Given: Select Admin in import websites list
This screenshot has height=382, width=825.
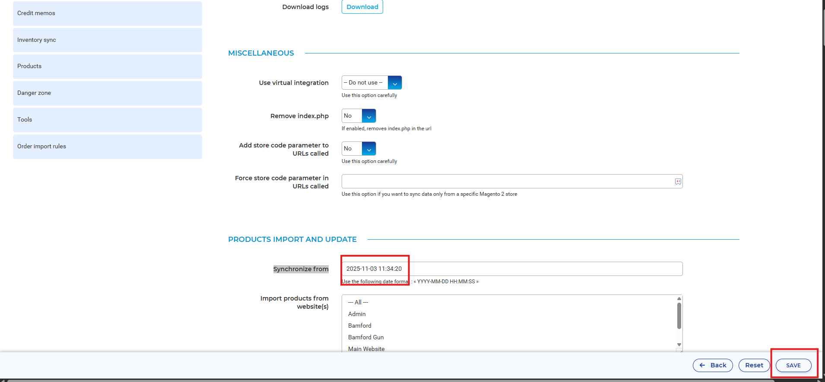Looking at the screenshot, I should [x=357, y=314].
